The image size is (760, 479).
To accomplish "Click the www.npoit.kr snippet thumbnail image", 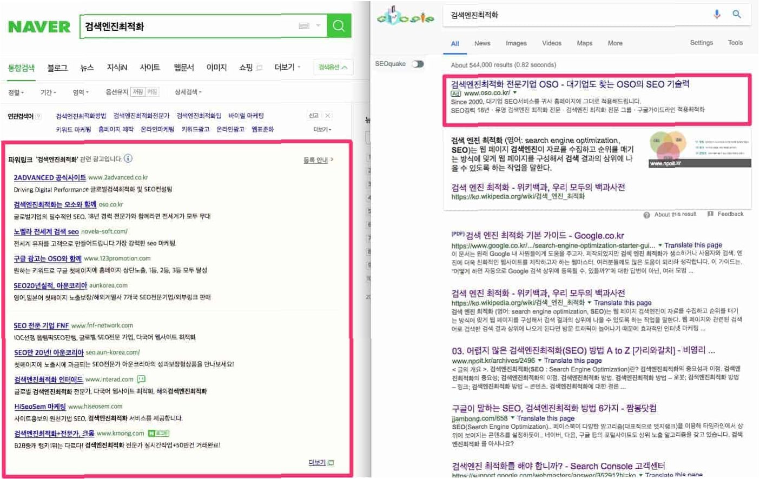I will click(x=699, y=148).
